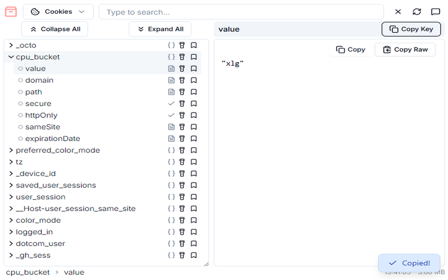448x280 pixels.
Task: Collapse the cpu_bucket tree entry
Action: click(11, 57)
